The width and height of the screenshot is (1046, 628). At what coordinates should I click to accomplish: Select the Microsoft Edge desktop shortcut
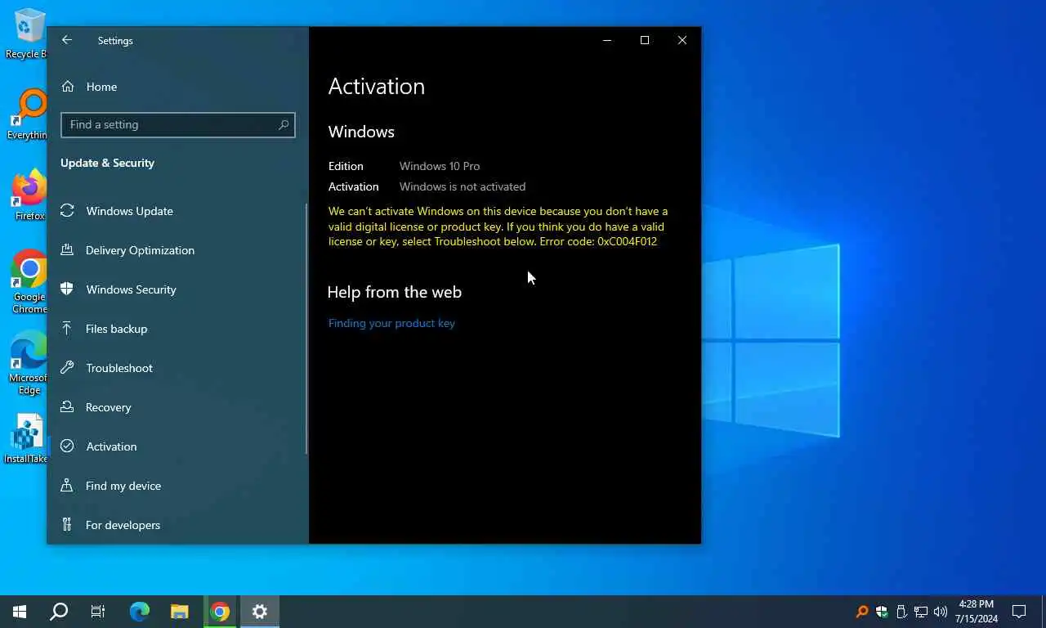(x=29, y=362)
